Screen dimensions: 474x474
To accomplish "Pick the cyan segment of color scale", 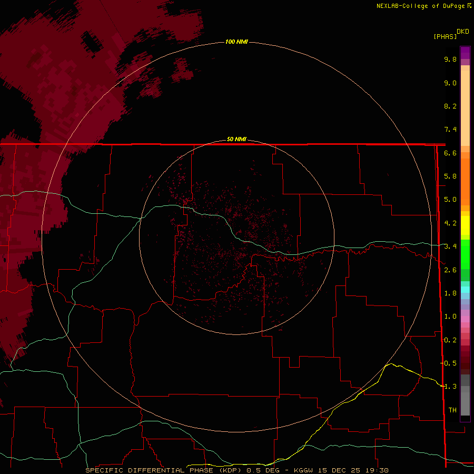I will [465, 290].
